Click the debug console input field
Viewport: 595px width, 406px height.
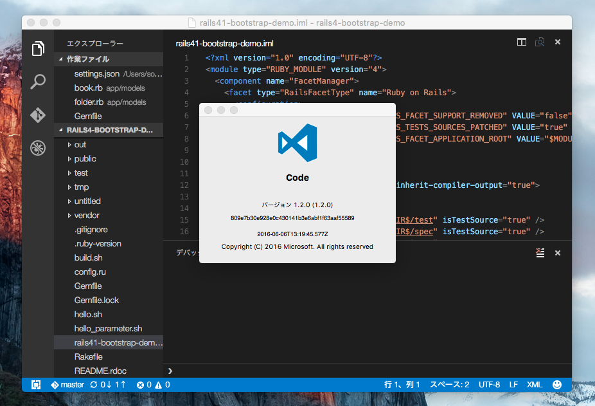(366, 371)
